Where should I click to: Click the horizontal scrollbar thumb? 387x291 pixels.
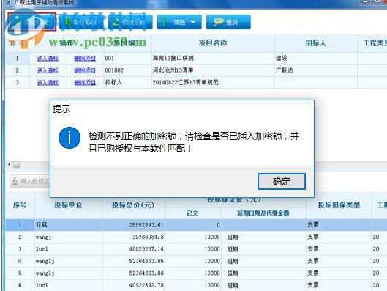(17, 164)
